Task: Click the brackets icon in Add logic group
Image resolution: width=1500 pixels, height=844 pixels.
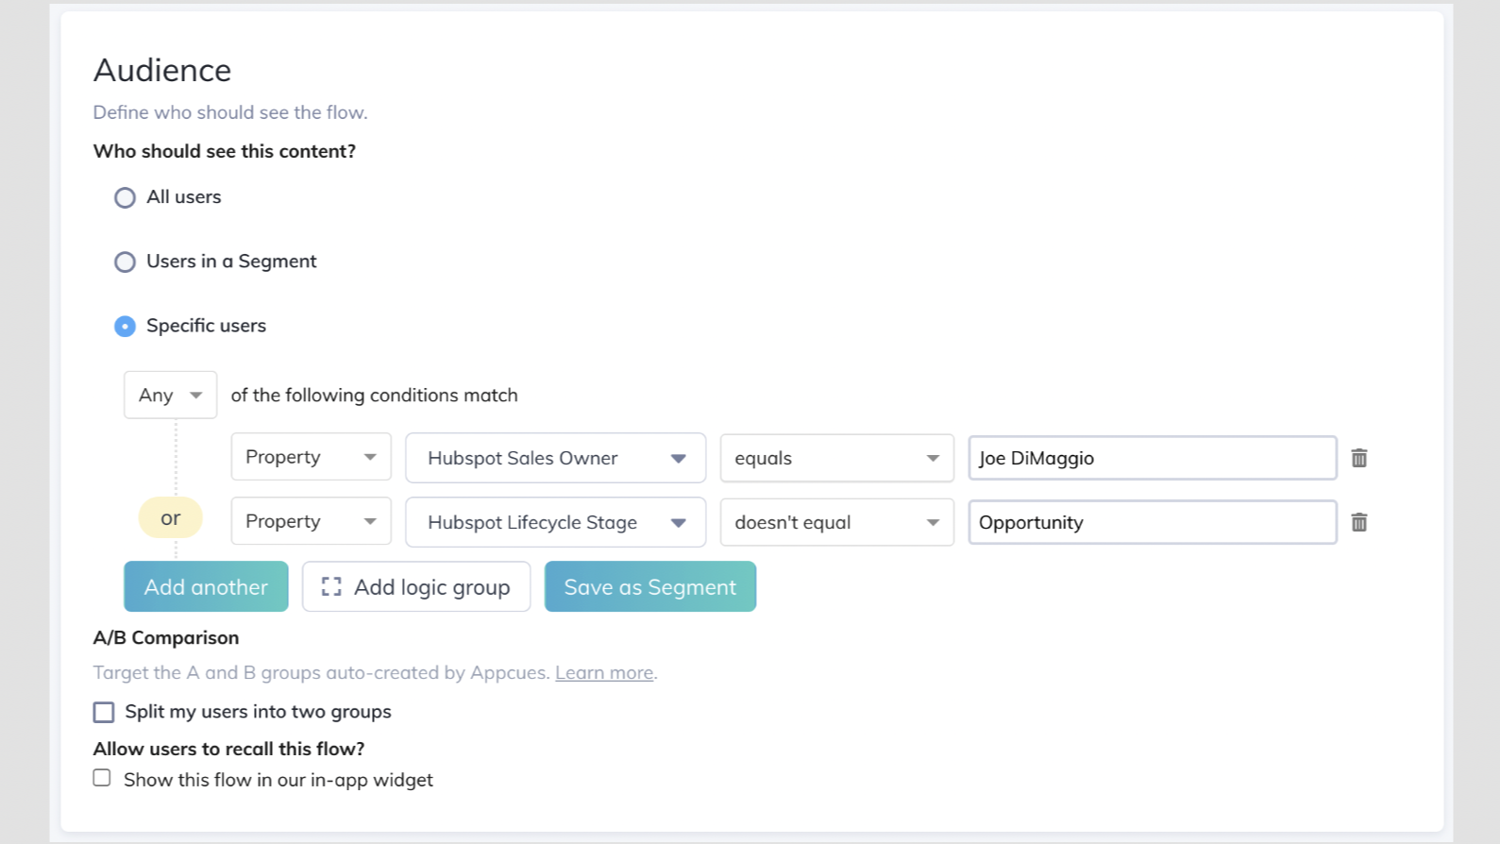Action: click(x=331, y=586)
